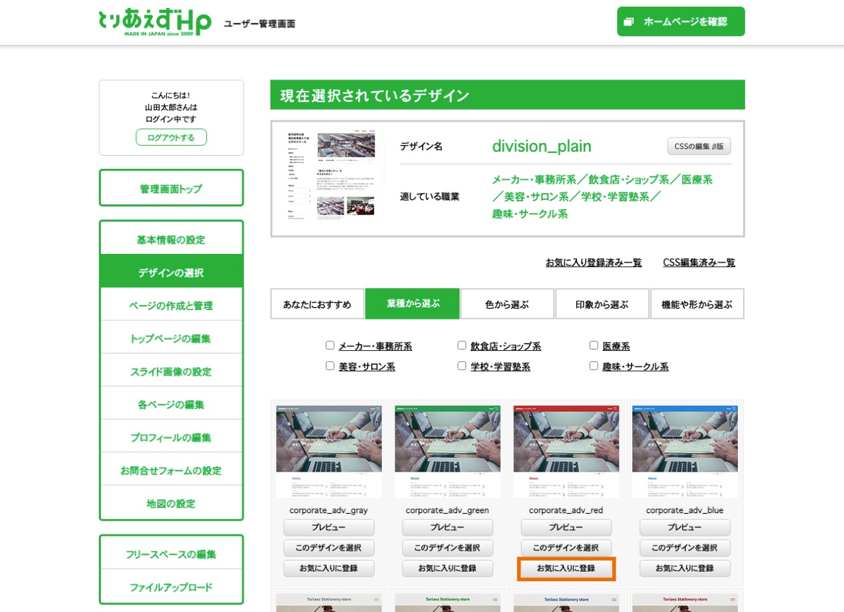Select the 印象から選ぶ tab
Image resolution: width=844 pixels, height=612 pixels.
pos(602,303)
